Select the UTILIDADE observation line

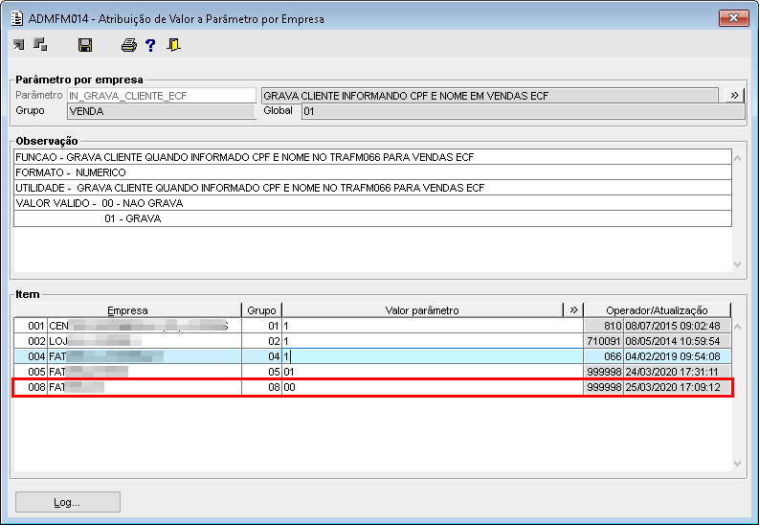coord(372,188)
